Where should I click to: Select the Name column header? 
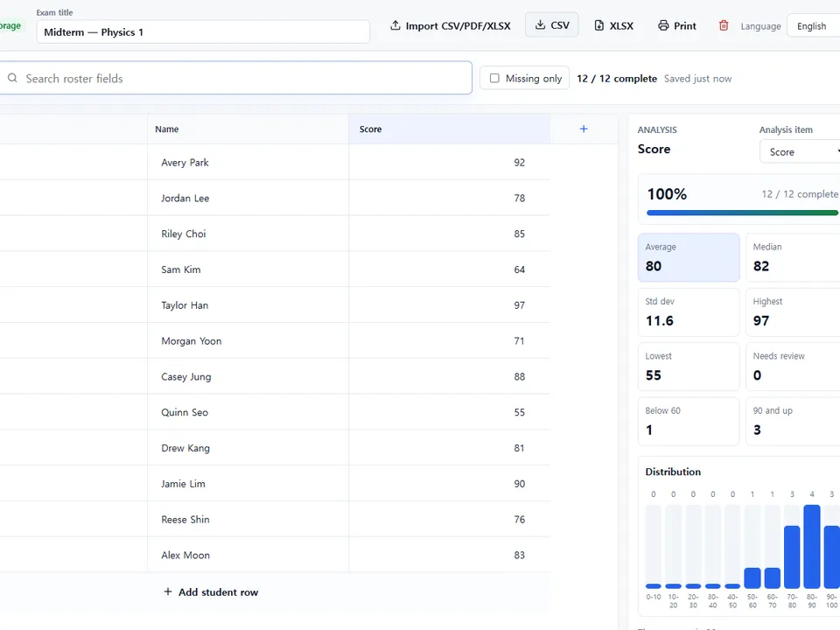[x=248, y=129]
